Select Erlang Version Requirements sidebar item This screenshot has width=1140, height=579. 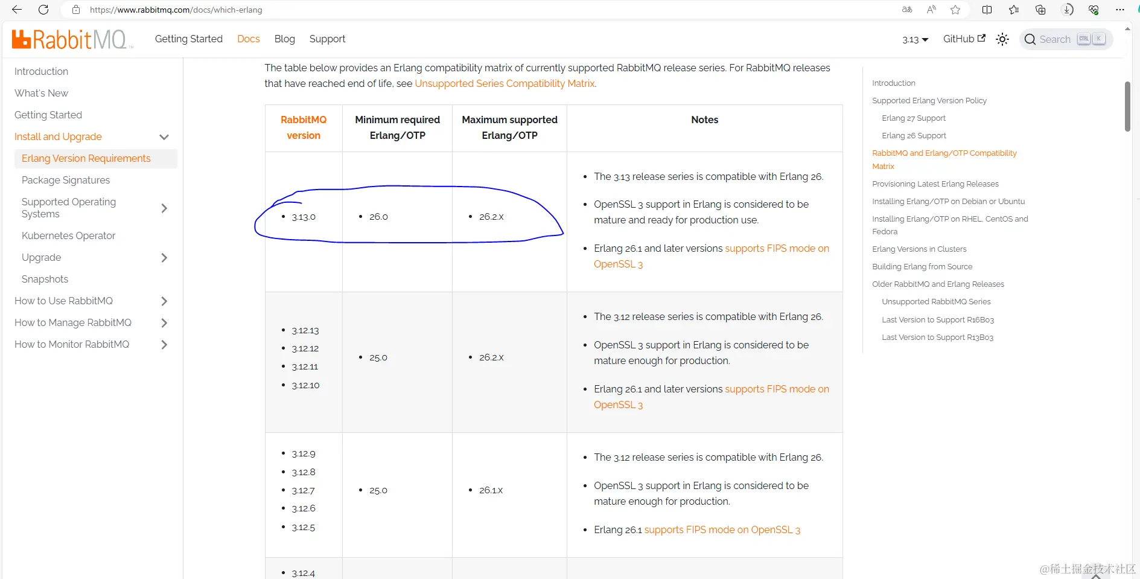pos(96,158)
